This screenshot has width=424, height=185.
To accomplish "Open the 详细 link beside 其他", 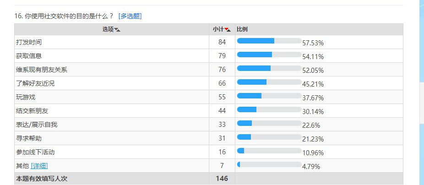I will click(39, 166).
